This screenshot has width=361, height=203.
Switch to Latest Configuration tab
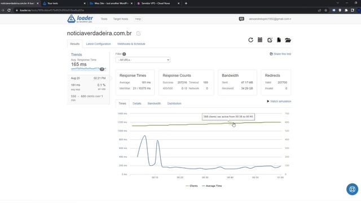pyautogui.click(x=98, y=44)
